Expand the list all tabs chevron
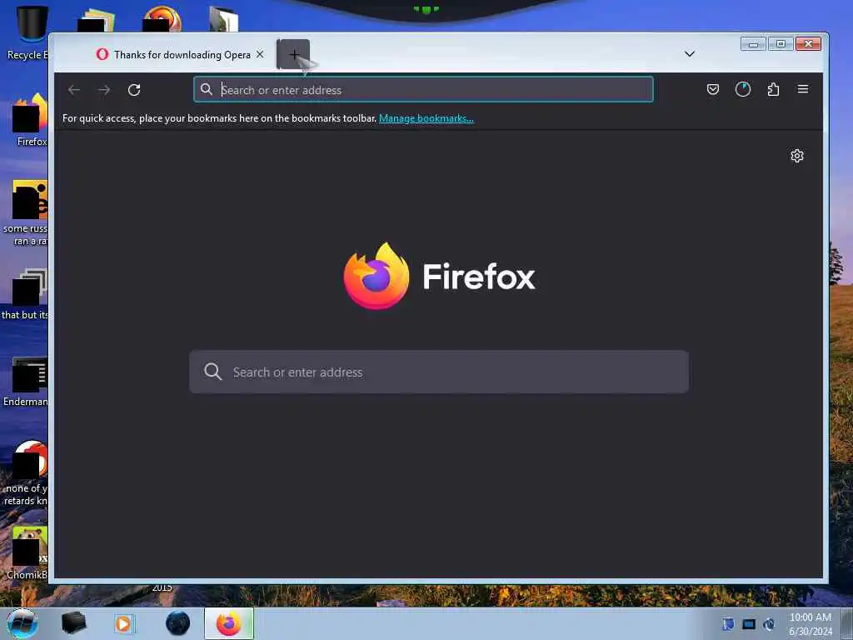 click(x=689, y=54)
